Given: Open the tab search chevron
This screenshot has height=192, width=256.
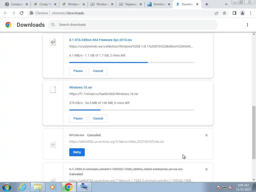Looking at the screenshot, I should click(226, 4).
